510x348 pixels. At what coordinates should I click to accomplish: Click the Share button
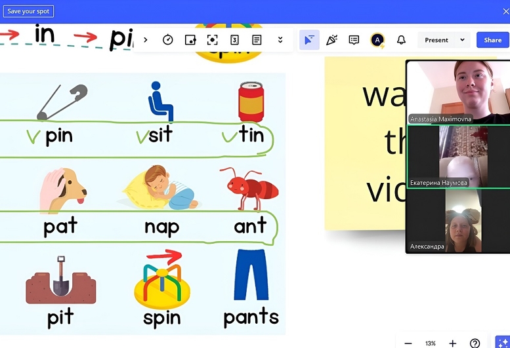(x=492, y=40)
